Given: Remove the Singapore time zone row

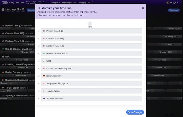Looking at the screenshot, I should 39,84.
